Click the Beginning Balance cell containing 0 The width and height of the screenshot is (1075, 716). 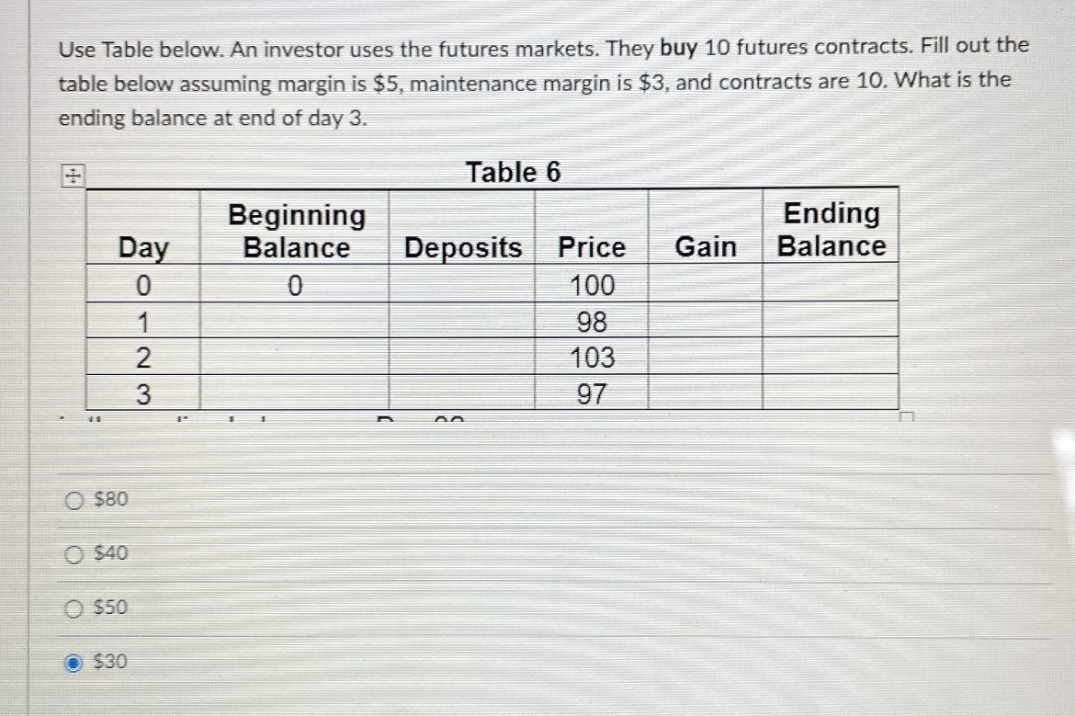click(296, 286)
